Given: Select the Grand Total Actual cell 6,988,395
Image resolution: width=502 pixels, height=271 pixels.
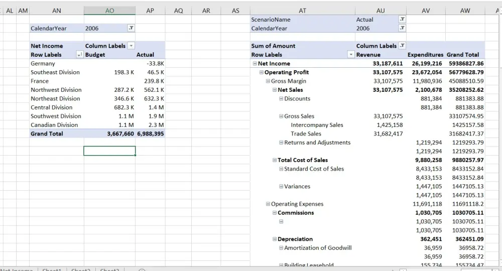Looking at the screenshot, I should pyautogui.click(x=151, y=134).
